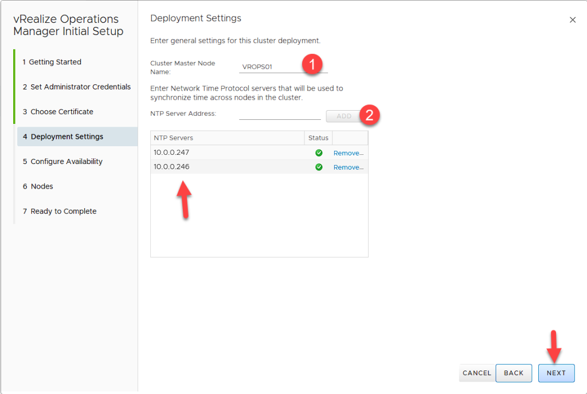
Task: Select the 10.0.0.246 row in table
Action: tap(229, 167)
